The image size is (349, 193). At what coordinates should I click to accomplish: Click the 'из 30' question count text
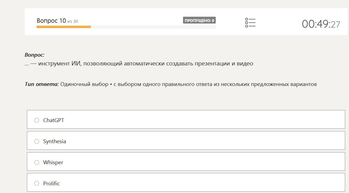73,21
